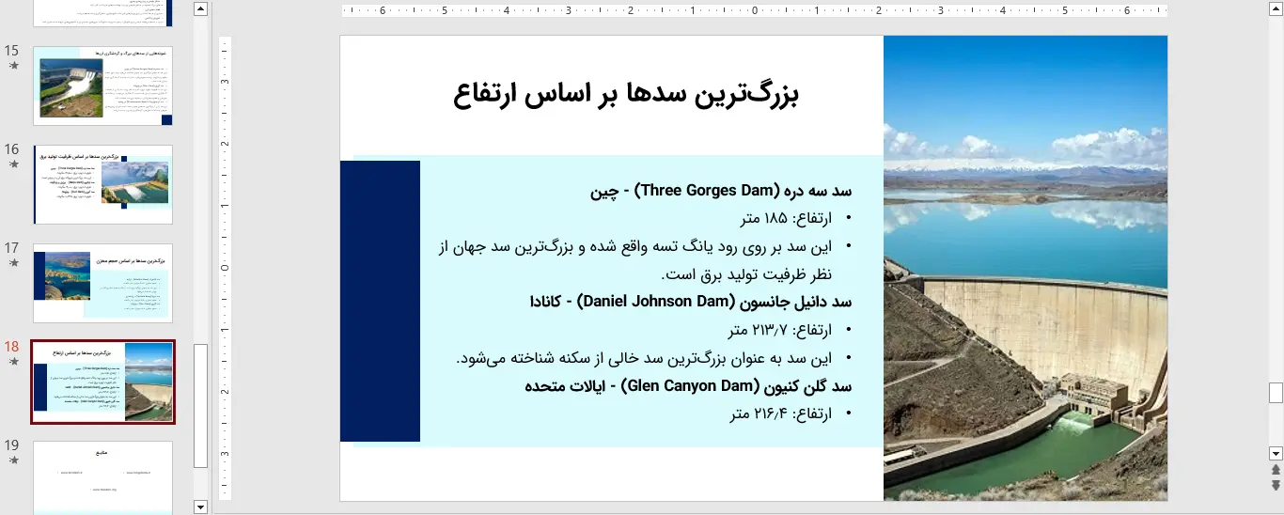Click the slide editor vertical scrollbar handle
The width and height of the screenshot is (1284, 515).
(x=1276, y=392)
